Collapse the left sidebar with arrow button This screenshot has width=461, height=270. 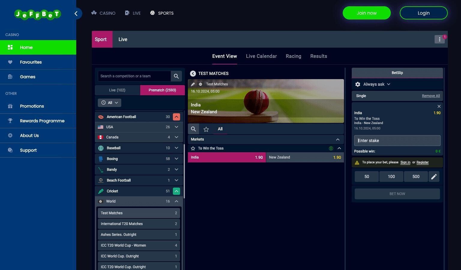[76, 13]
